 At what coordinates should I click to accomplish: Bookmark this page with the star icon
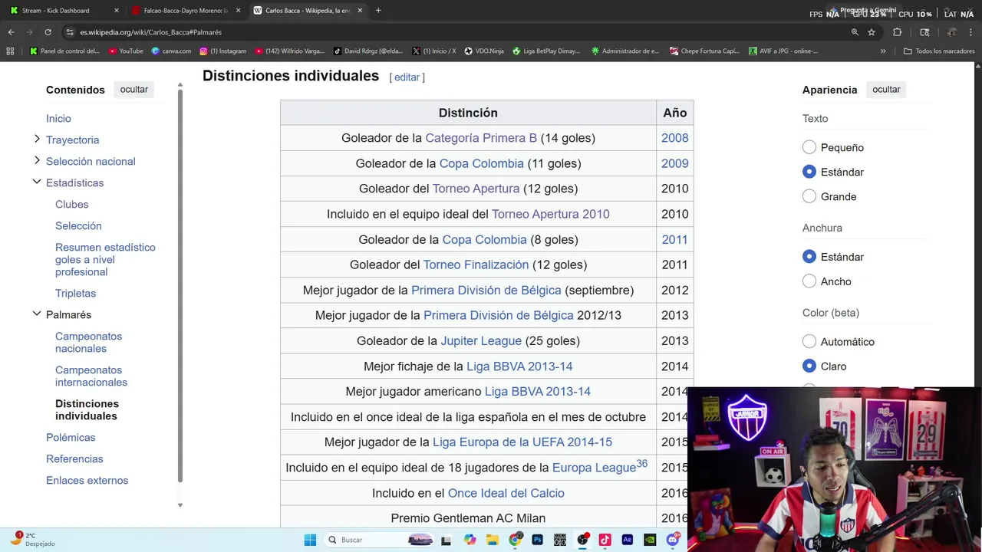[872, 32]
